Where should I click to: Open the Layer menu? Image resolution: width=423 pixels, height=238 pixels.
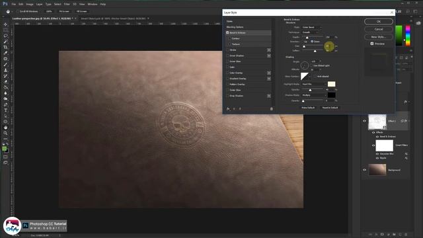click(x=40, y=5)
